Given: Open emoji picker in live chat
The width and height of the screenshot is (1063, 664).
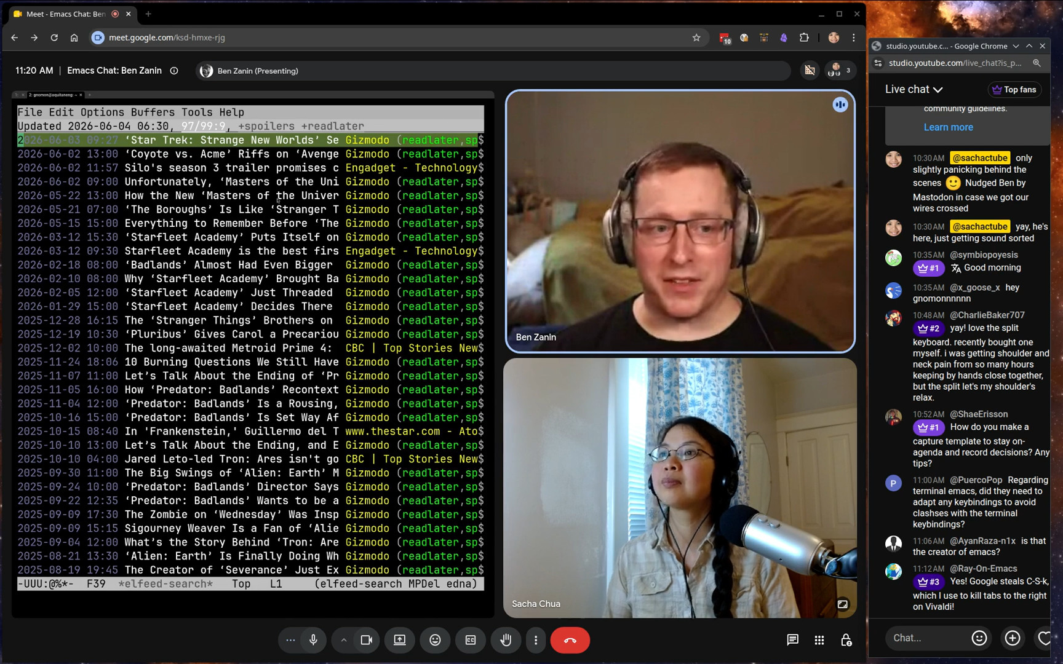Looking at the screenshot, I should tap(979, 638).
